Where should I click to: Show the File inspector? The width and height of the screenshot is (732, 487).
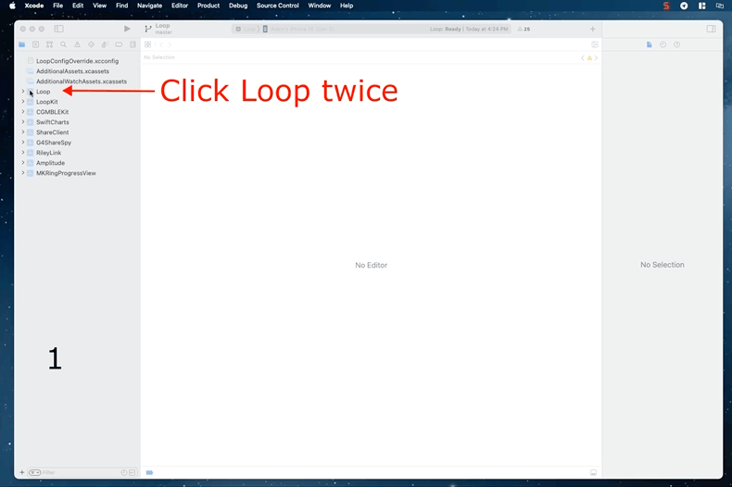point(649,44)
